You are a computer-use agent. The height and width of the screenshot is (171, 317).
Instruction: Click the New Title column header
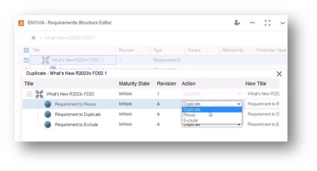256,83
